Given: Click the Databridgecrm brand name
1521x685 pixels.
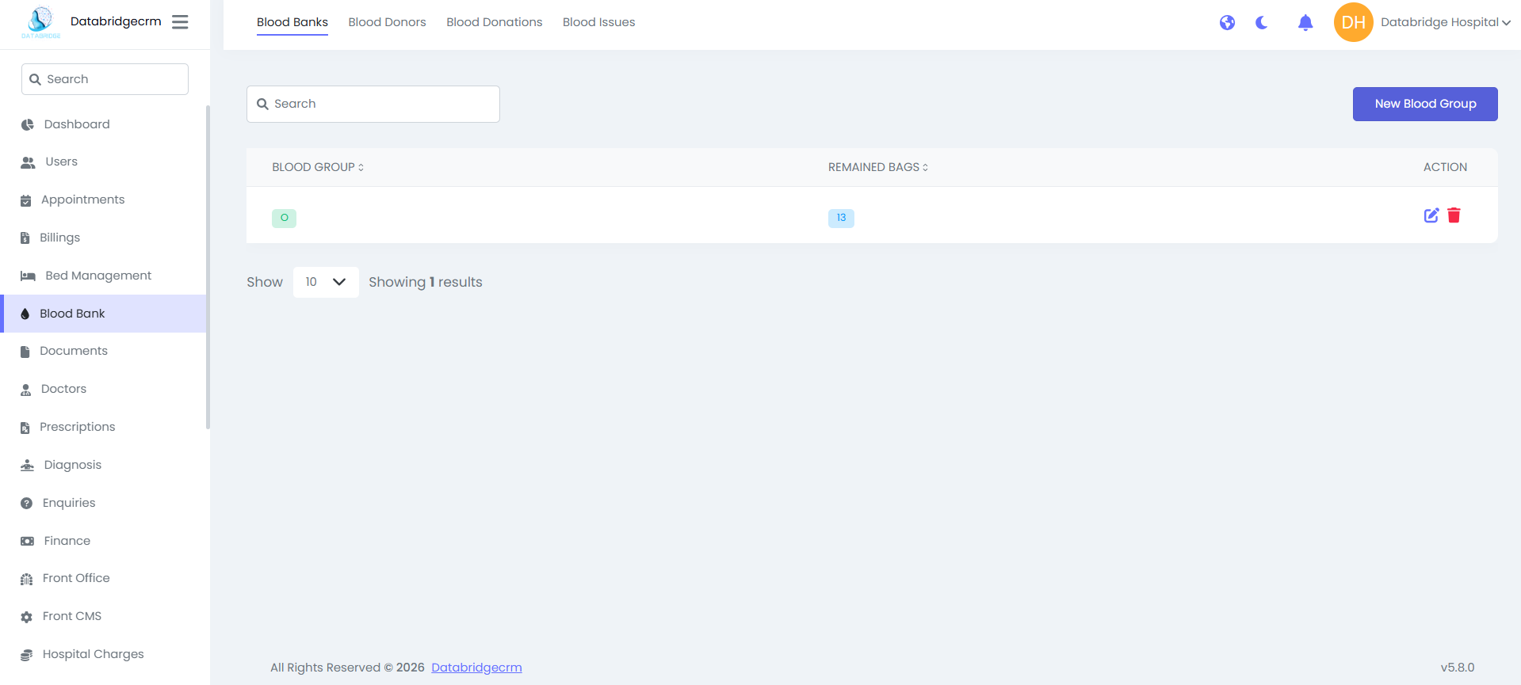Looking at the screenshot, I should (x=116, y=21).
